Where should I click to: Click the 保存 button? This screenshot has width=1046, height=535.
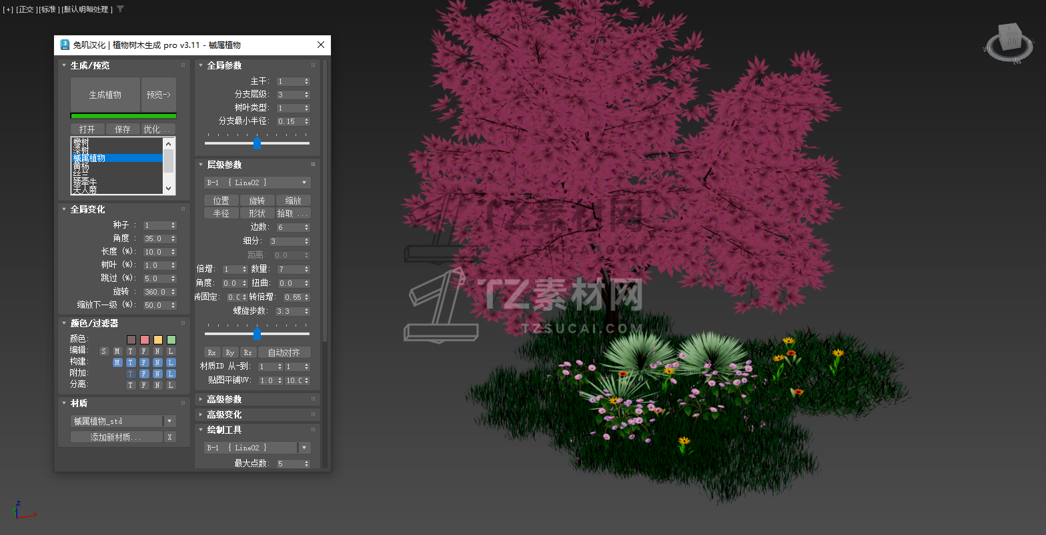pos(123,129)
